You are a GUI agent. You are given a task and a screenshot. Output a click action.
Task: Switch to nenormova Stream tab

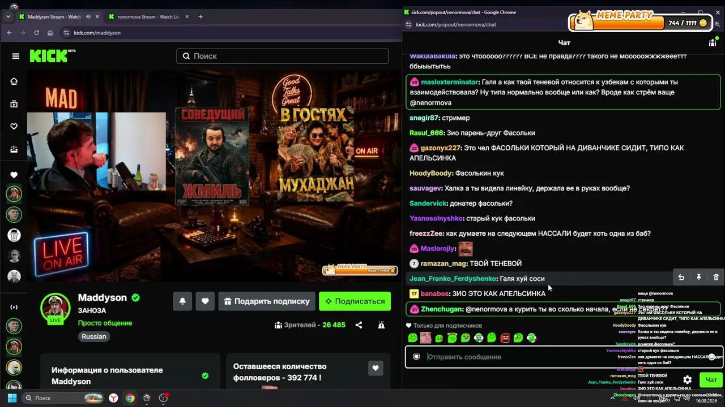(148, 17)
